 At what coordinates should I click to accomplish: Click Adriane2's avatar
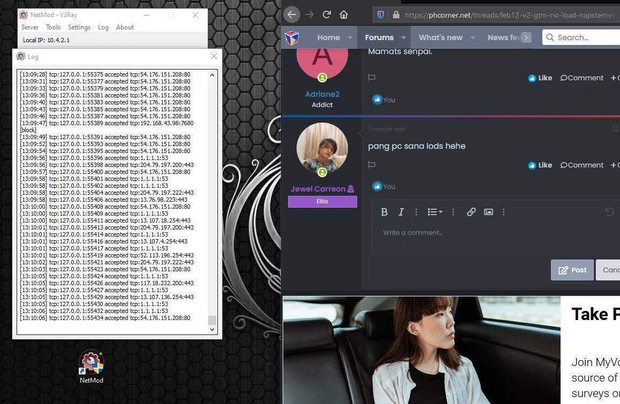pos(322,63)
